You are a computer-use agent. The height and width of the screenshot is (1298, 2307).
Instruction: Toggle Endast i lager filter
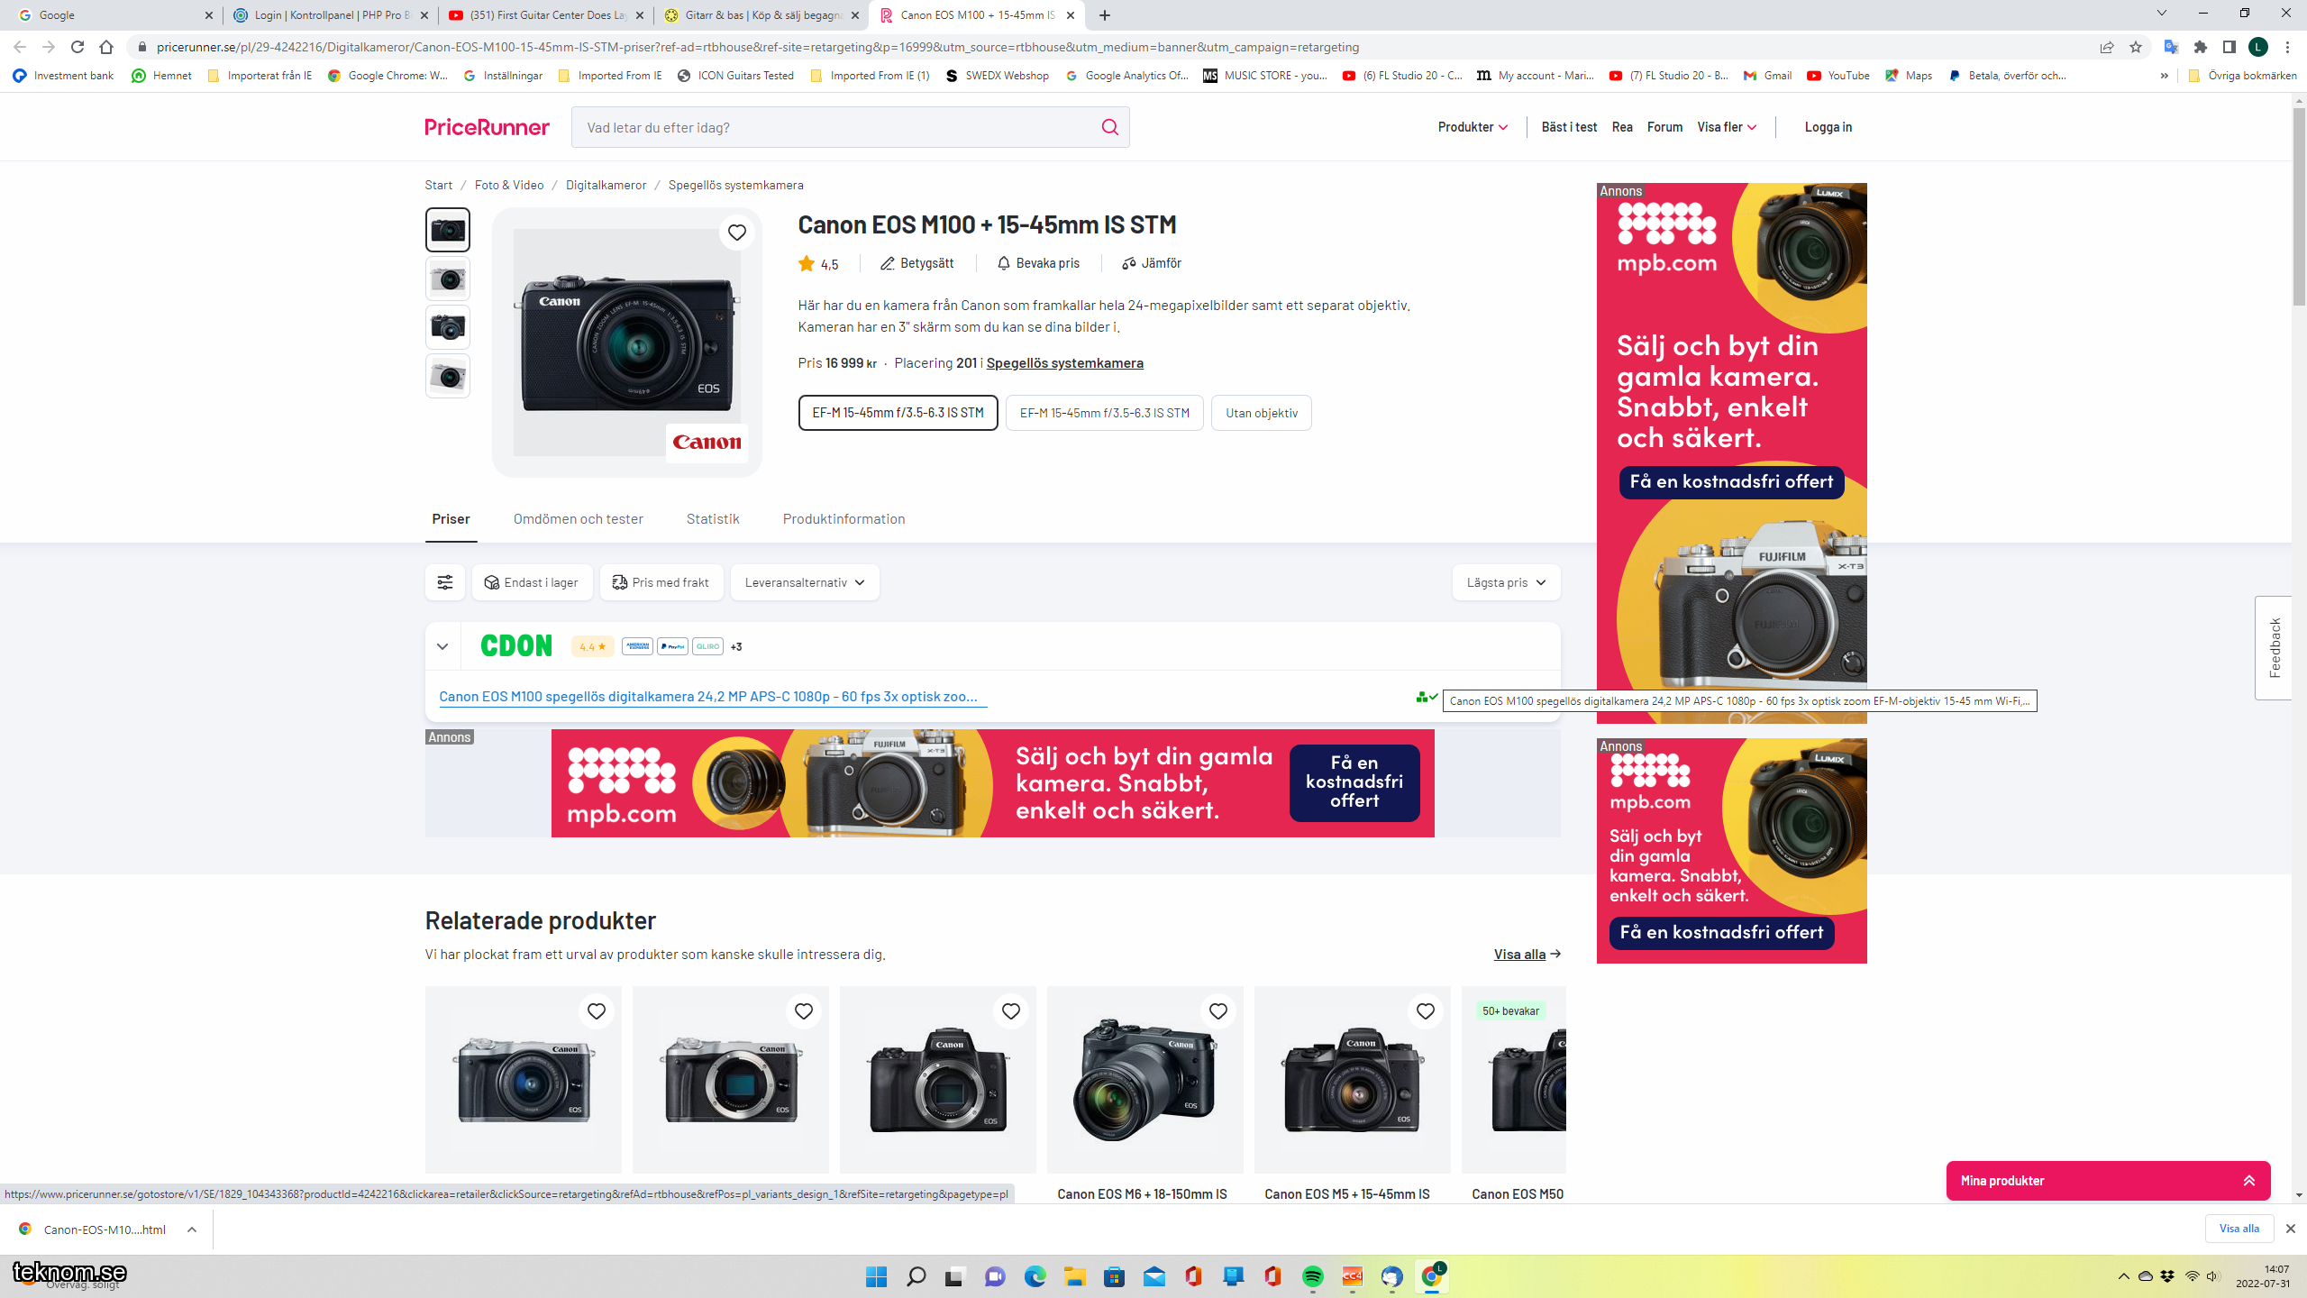click(532, 582)
